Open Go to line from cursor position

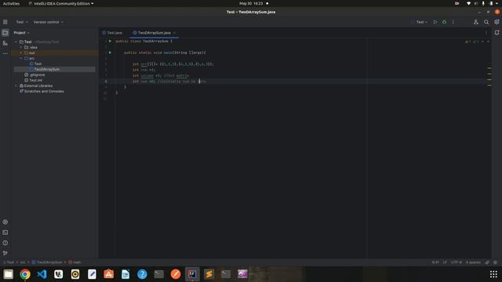coord(435,262)
